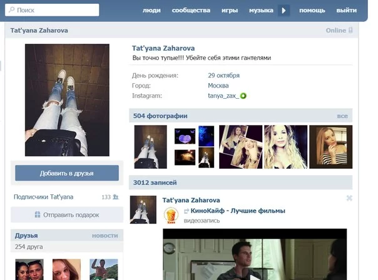This screenshot has width=378, height=280.
Task: Click the search magnifier icon
Action: [11, 9]
